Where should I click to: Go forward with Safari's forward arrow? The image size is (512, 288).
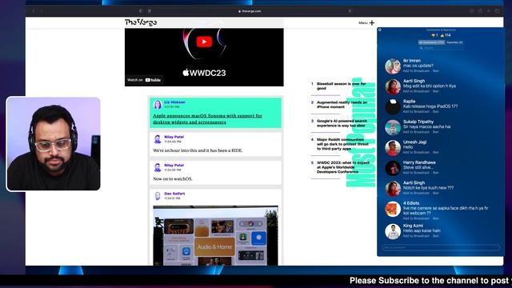pyautogui.click(x=42, y=11)
